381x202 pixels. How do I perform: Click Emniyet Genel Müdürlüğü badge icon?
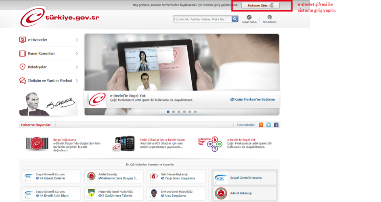pyautogui.click(x=154, y=194)
